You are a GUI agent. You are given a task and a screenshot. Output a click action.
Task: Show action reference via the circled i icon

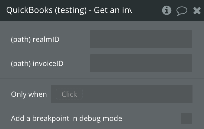coord(167,11)
